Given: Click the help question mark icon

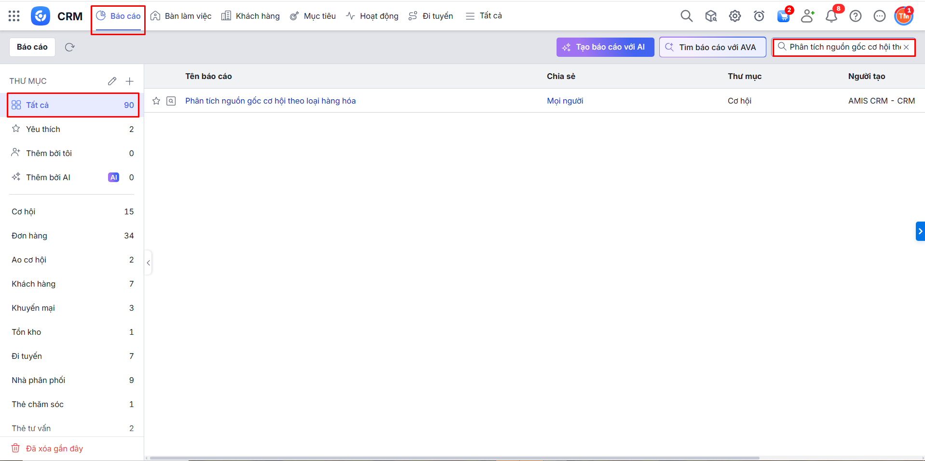Looking at the screenshot, I should point(855,16).
